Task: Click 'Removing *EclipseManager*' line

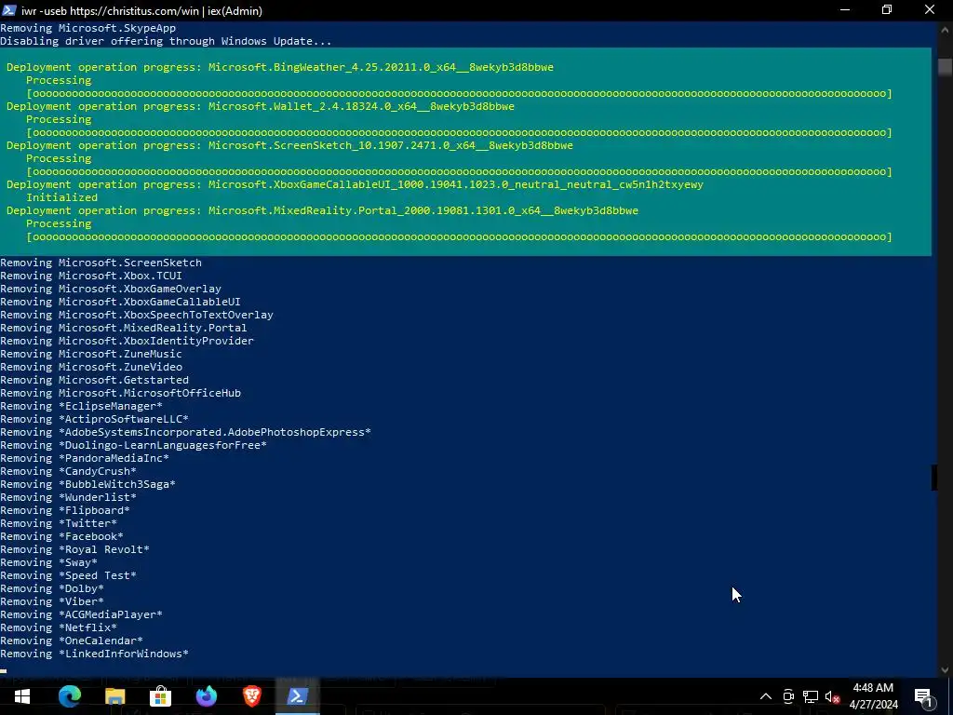Action: (x=82, y=406)
